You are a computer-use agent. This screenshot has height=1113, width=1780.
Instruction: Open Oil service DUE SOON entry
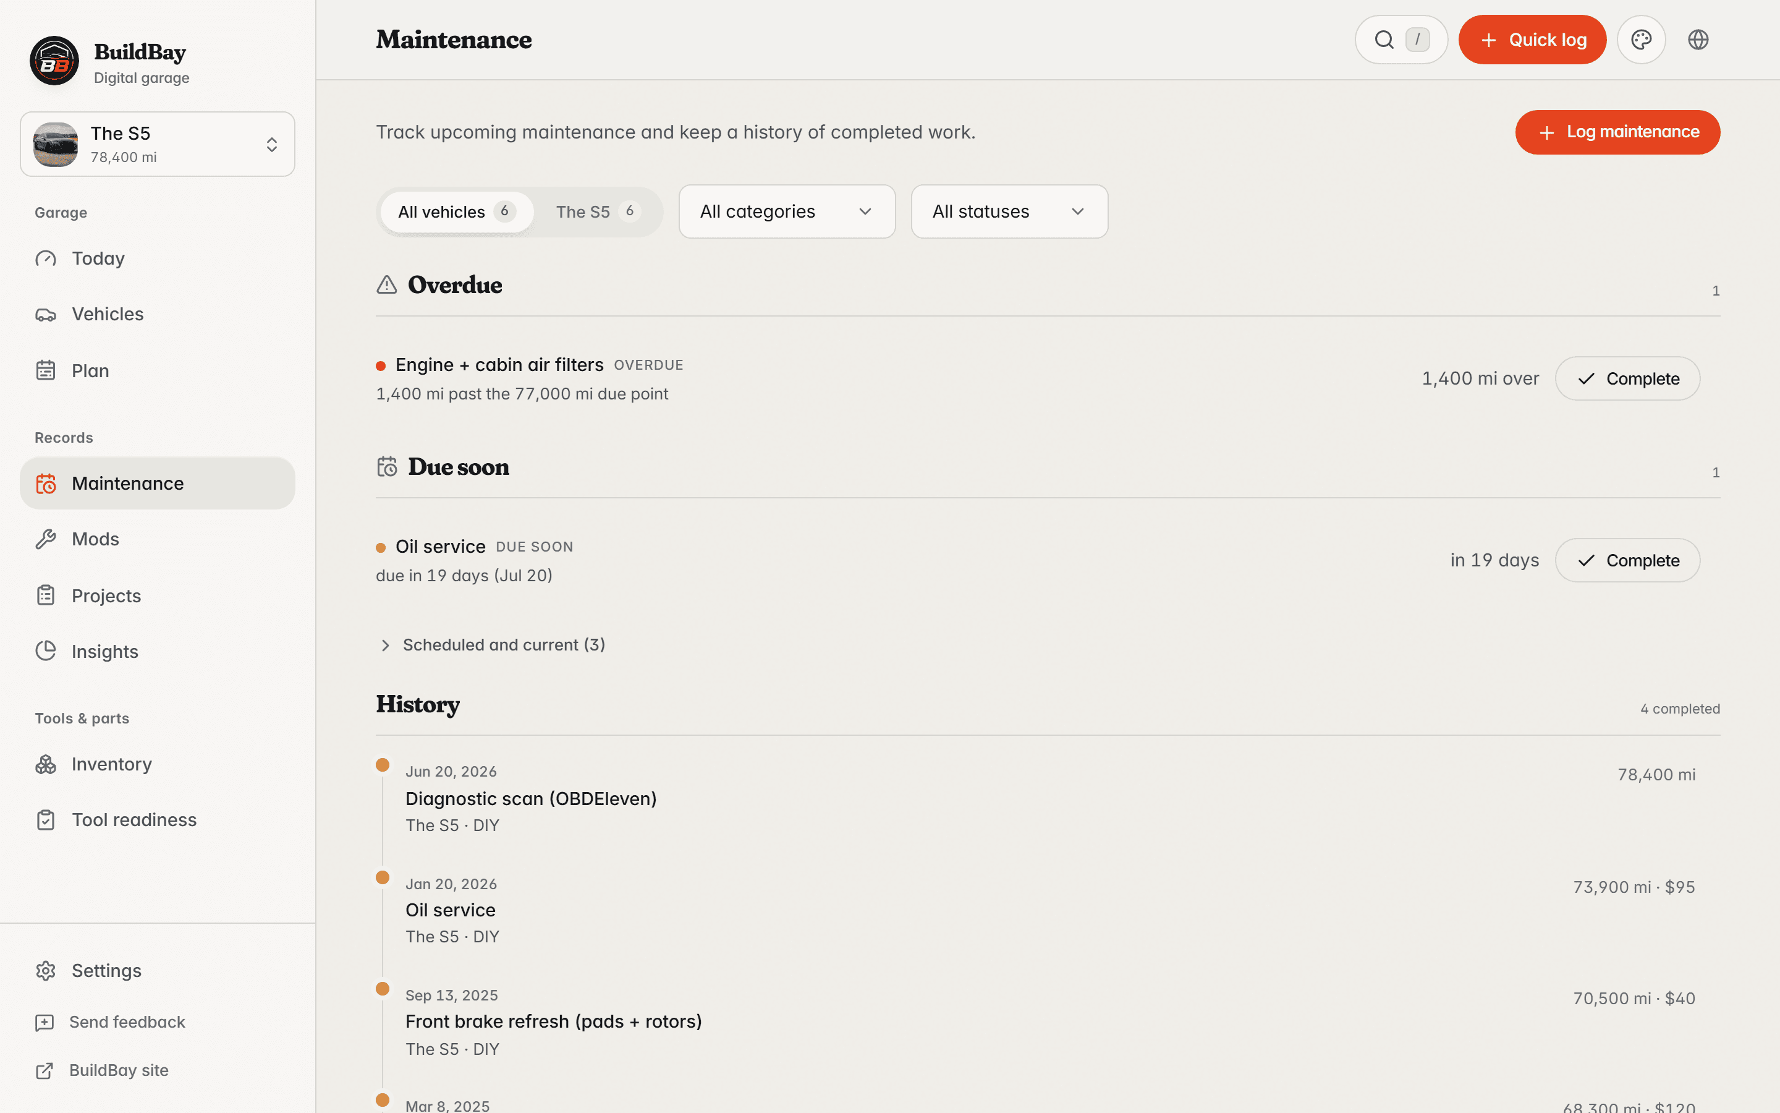[x=441, y=547]
